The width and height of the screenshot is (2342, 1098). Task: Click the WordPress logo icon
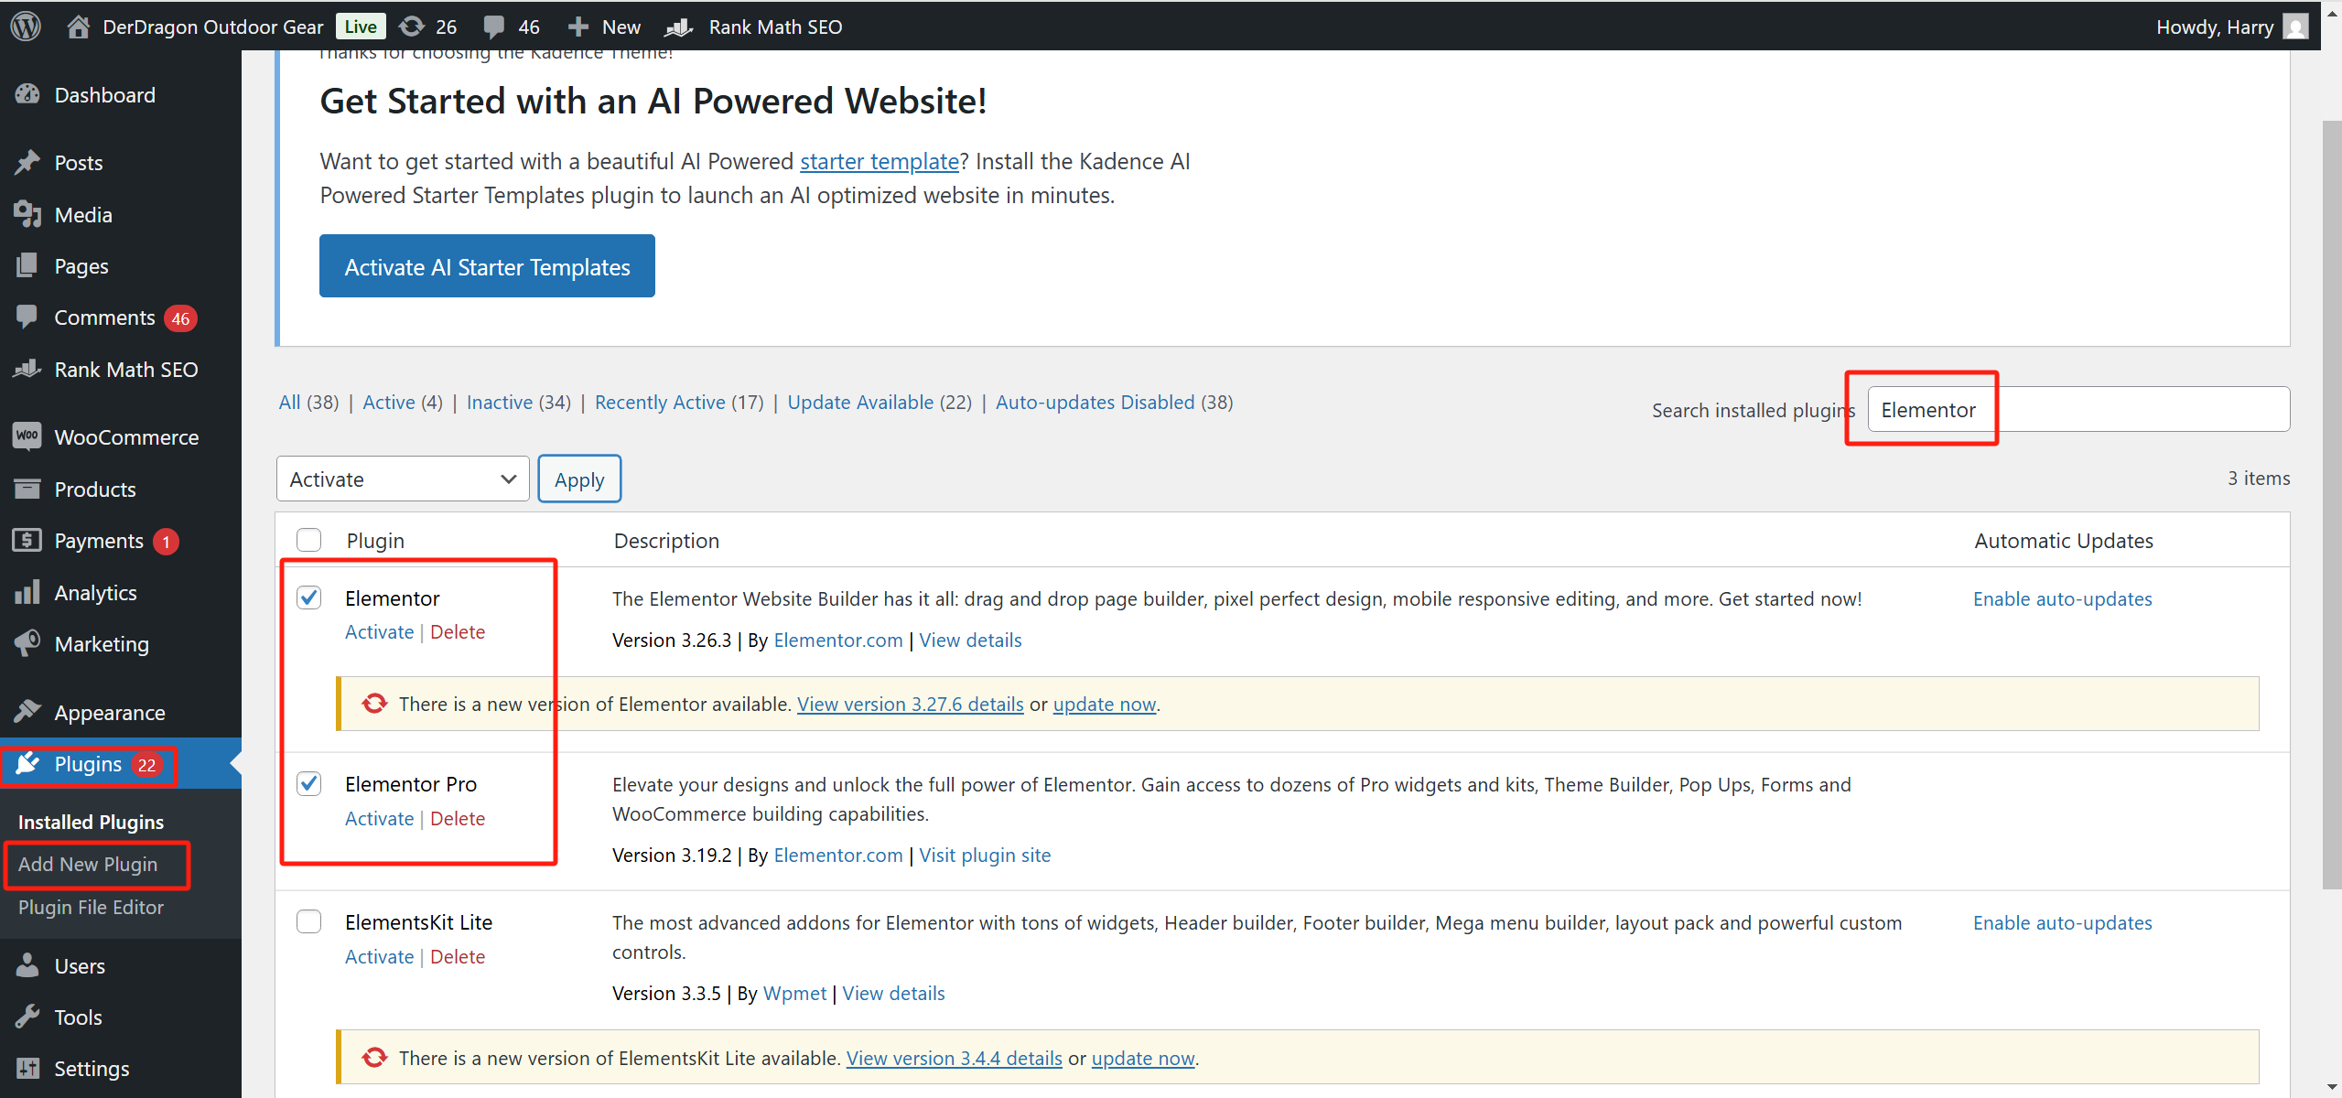click(x=25, y=26)
